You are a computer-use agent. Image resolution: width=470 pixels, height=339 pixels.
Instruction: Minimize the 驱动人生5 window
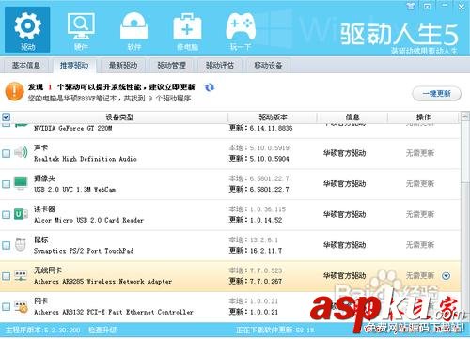[445, 6]
